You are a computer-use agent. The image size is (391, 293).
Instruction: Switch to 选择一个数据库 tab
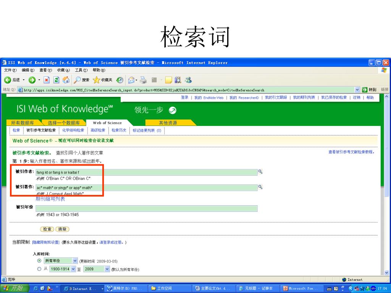coord(64,122)
